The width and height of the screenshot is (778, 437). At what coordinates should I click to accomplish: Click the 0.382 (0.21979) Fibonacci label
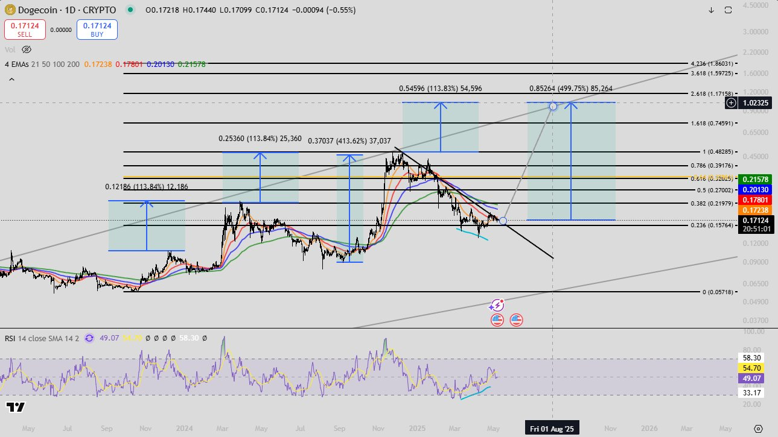pos(712,204)
